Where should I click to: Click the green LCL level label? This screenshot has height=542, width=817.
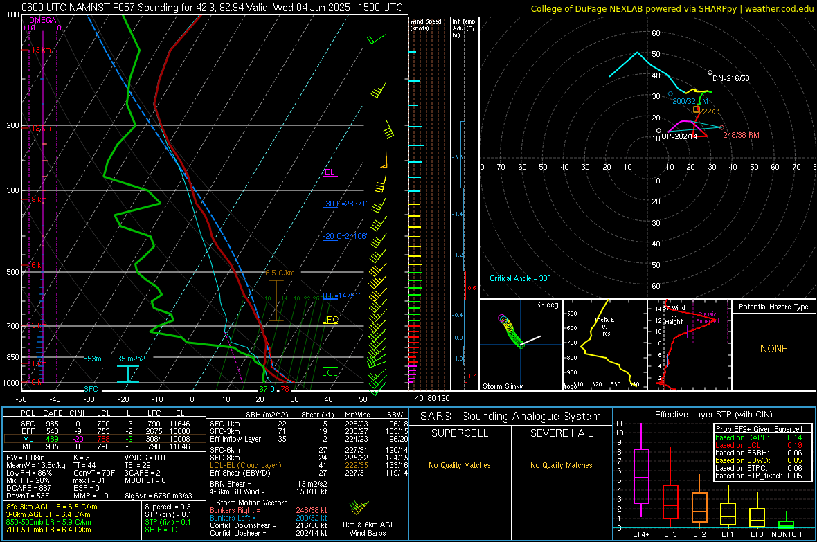tap(330, 372)
